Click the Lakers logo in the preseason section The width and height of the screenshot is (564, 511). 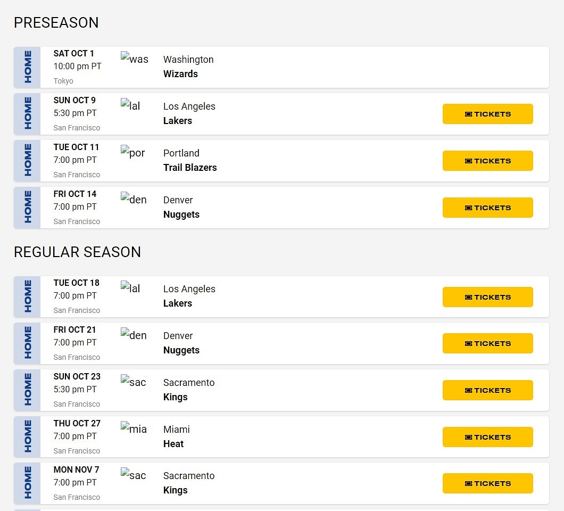[131, 105]
